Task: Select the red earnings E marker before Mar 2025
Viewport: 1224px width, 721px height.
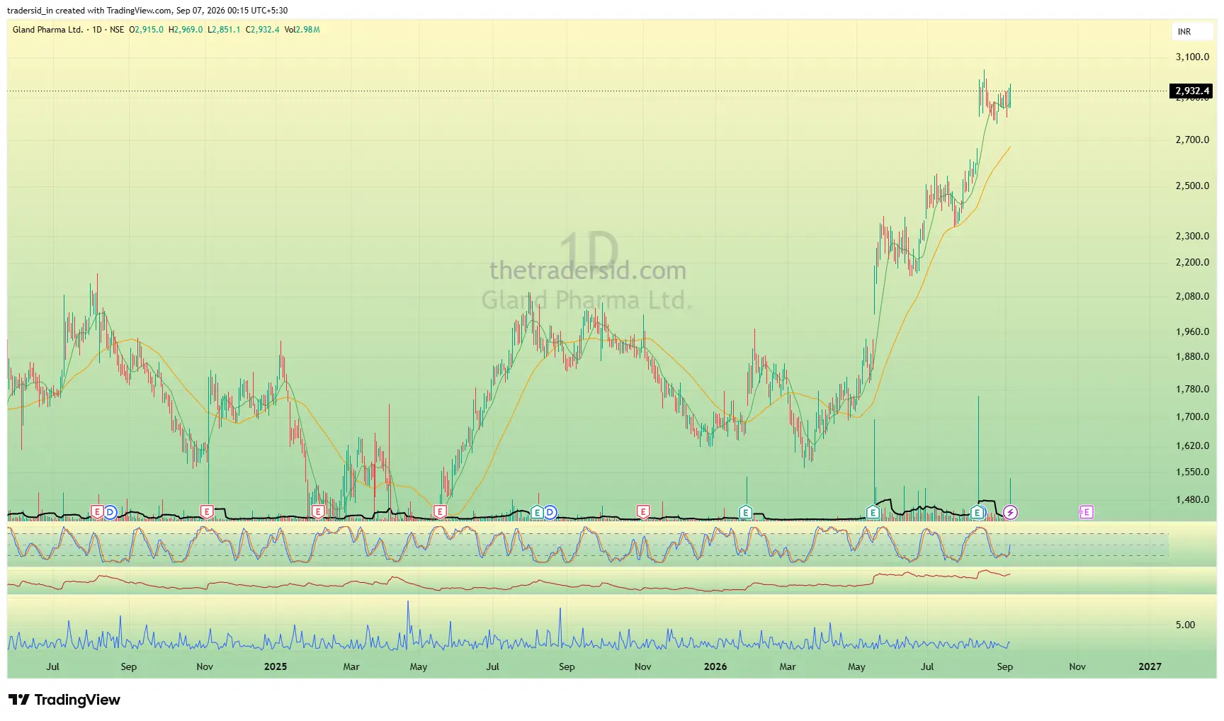Action: [318, 512]
